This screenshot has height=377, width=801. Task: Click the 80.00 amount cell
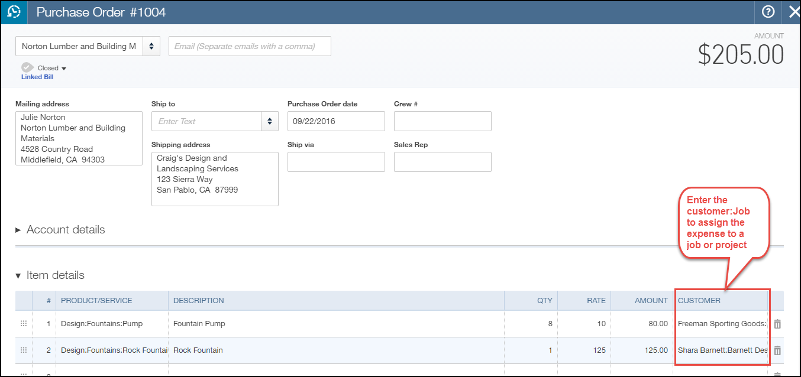642,324
